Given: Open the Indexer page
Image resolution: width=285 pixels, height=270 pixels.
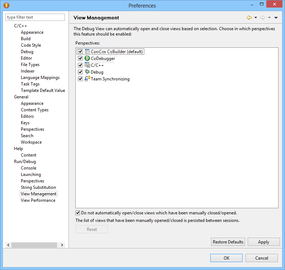Looking at the screenshot, I should coord(28,71).
